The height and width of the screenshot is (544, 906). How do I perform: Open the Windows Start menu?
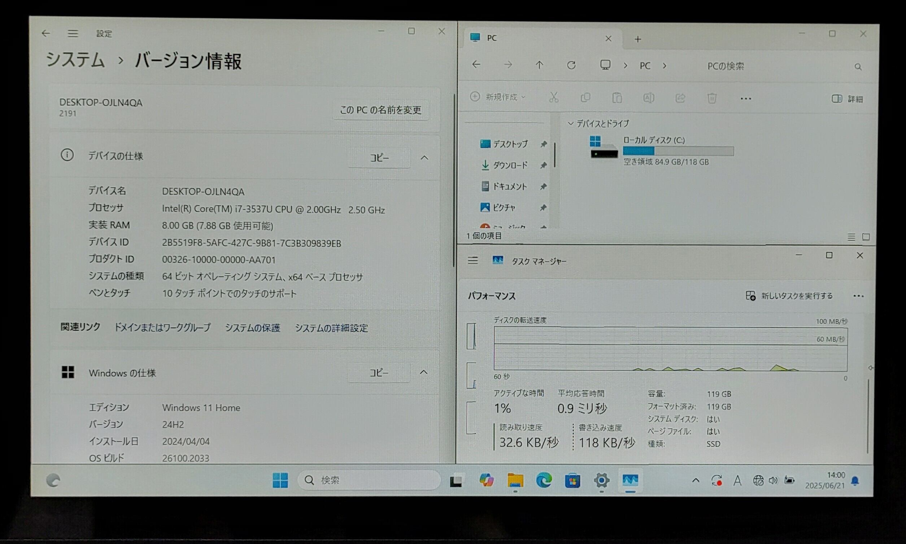[x=280, y=480]
